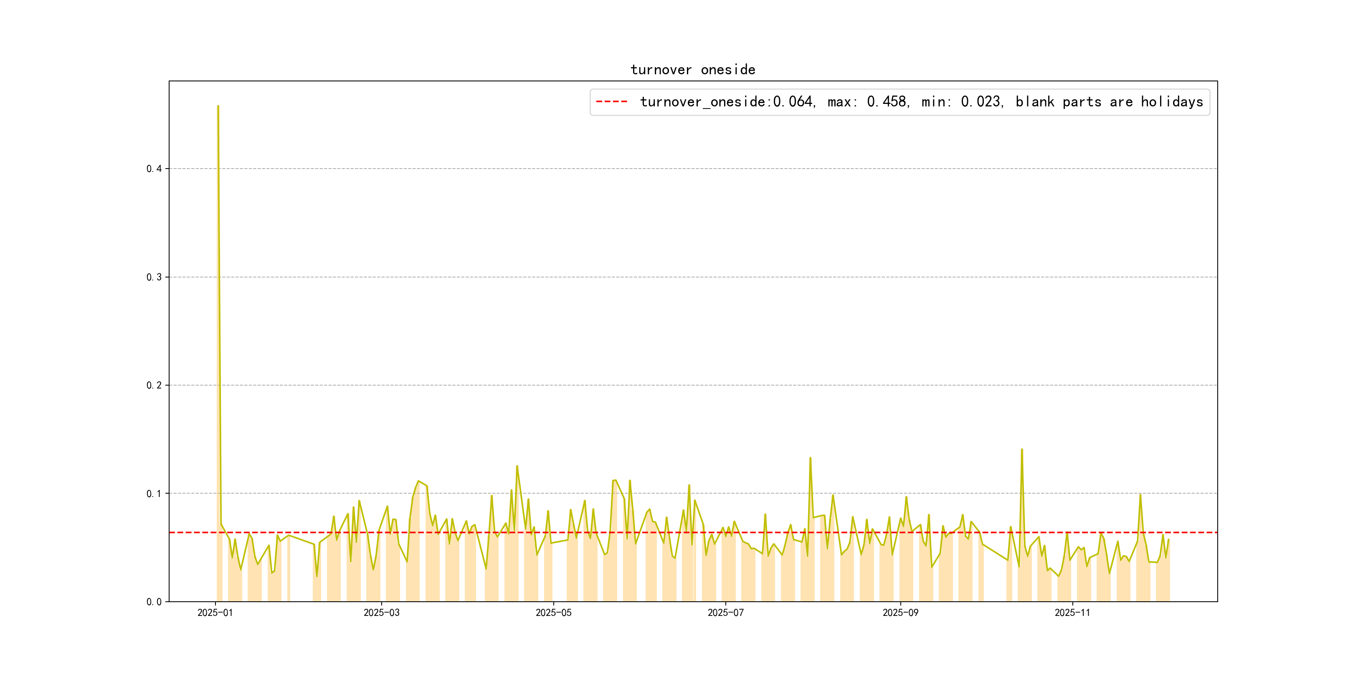Click the late-July spike peak near 0.13
The image size is (1353, 676).
pos(810,458)
